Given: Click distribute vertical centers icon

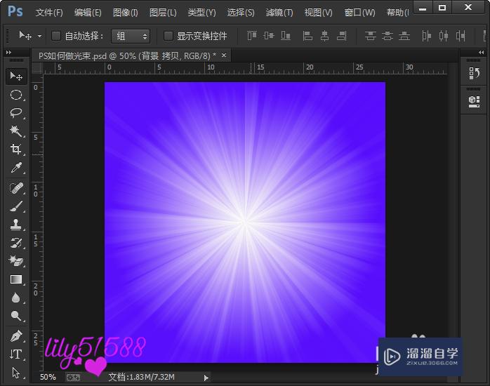Looking at the screenshot, I should coord(388,36).
